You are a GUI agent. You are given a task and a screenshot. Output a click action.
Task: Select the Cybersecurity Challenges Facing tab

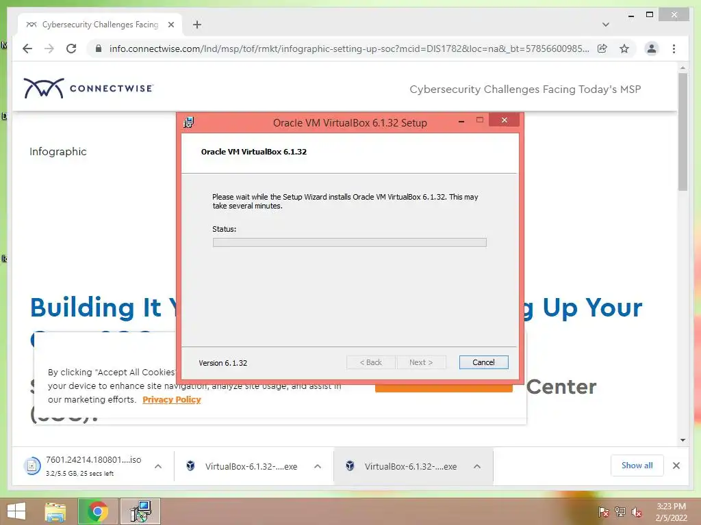tap(100, 25)
